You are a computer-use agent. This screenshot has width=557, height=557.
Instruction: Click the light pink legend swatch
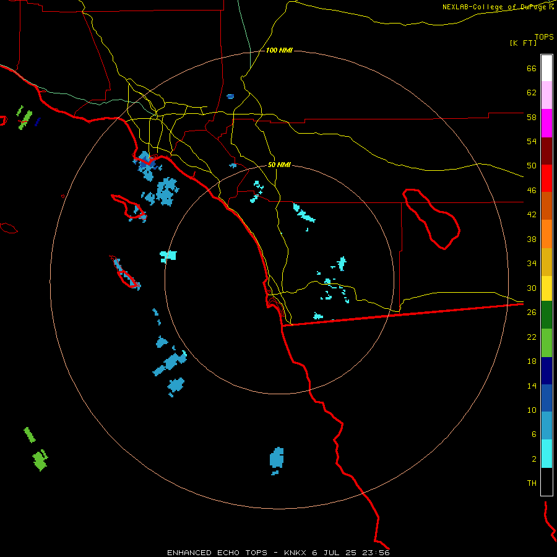[546, 95]
